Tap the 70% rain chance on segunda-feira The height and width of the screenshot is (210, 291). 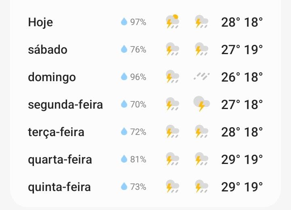(138, 105)
